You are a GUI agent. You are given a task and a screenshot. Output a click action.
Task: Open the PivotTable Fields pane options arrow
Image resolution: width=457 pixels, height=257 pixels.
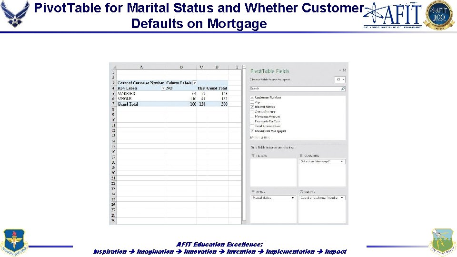tap(340, 70)
